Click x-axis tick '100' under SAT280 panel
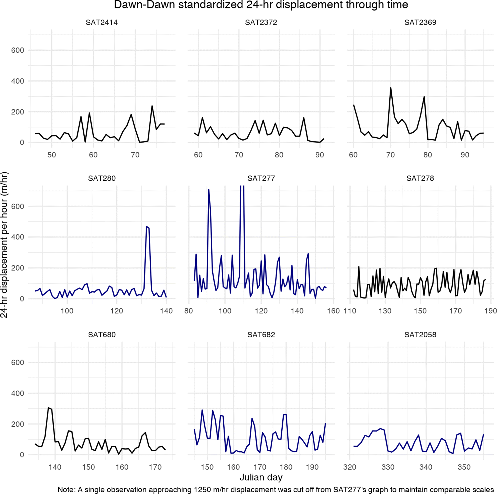 [x=67, y=311]
